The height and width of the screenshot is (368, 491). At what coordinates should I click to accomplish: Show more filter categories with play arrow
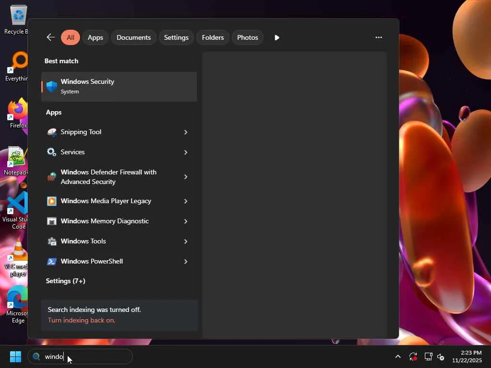(x=277, y=37)
